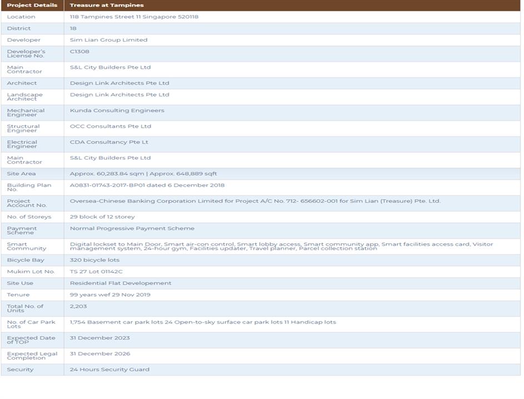Select "29 block of 12 storey" value
This screenshot has height=399, width=524.
point(102,217)
